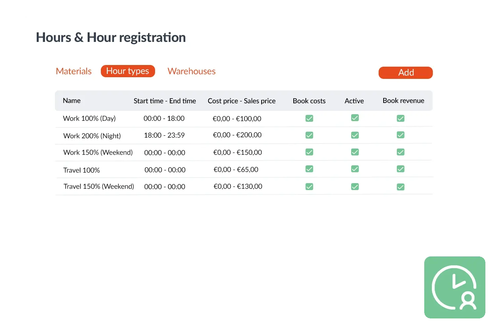Toggle Book costs for Work 150% (Weekend)

tap(309, 152)
